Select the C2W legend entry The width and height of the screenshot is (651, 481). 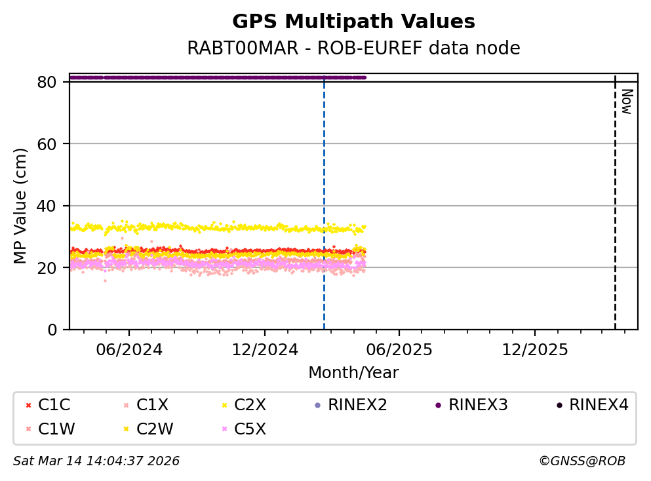(155, 429)
